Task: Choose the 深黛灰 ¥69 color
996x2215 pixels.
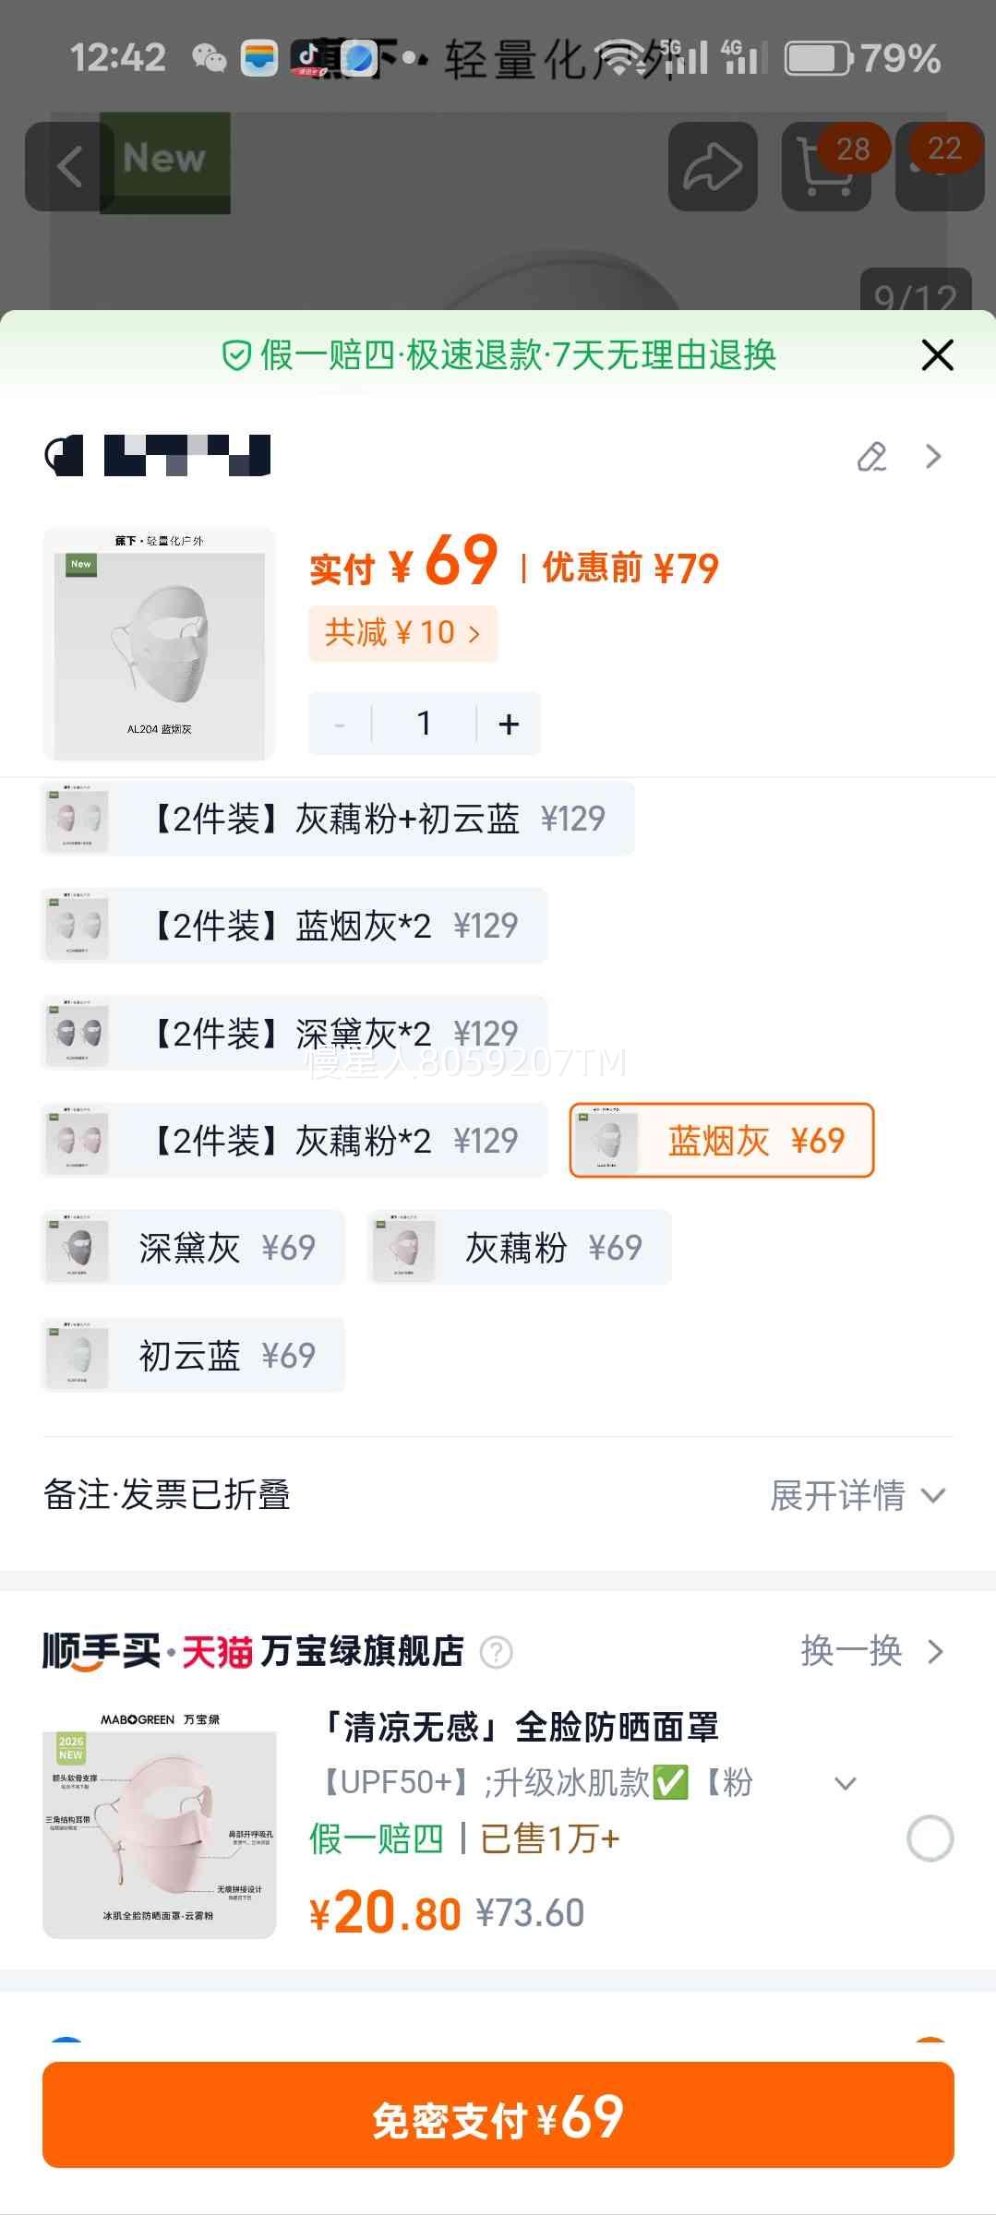Action: click(193, 1248)
